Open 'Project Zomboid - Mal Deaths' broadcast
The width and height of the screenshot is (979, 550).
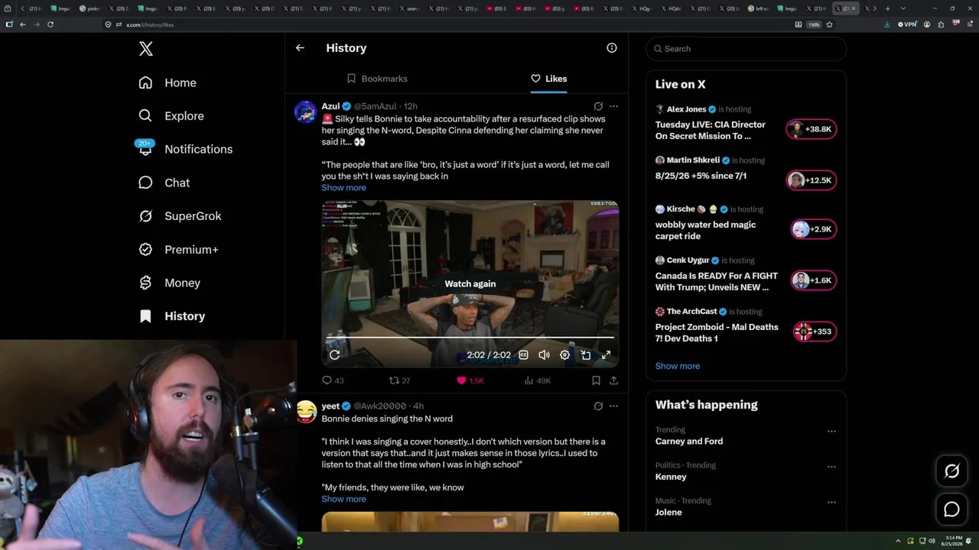717,333
